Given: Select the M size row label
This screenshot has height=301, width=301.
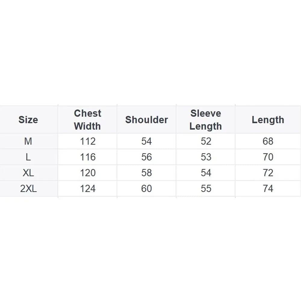Looking at the screenshot, I should point(28,141).
